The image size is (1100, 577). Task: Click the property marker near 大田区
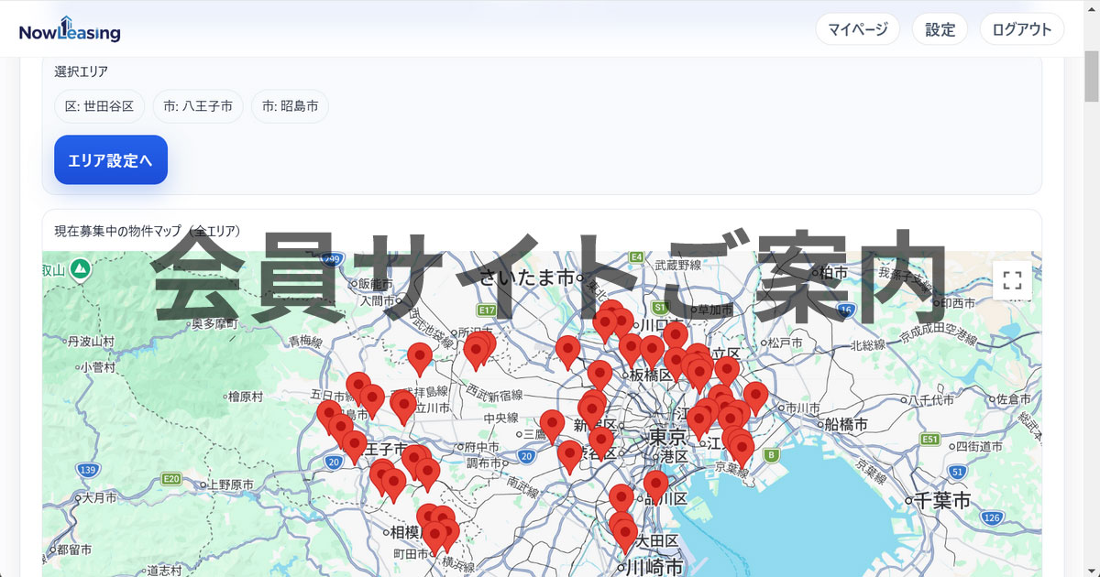pos(622,531)
